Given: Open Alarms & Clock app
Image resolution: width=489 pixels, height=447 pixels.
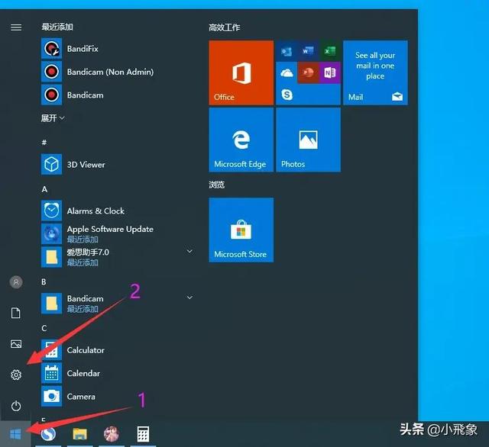Looking at the screenshot, I should point(117,211).
